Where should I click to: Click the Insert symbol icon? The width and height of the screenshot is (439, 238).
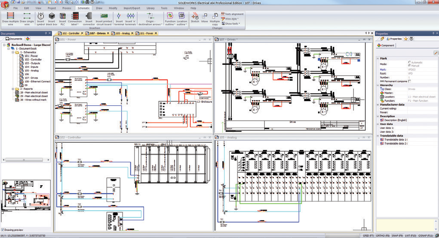40,16
